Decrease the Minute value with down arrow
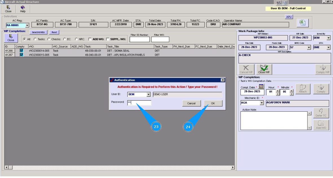 (292, 94)
